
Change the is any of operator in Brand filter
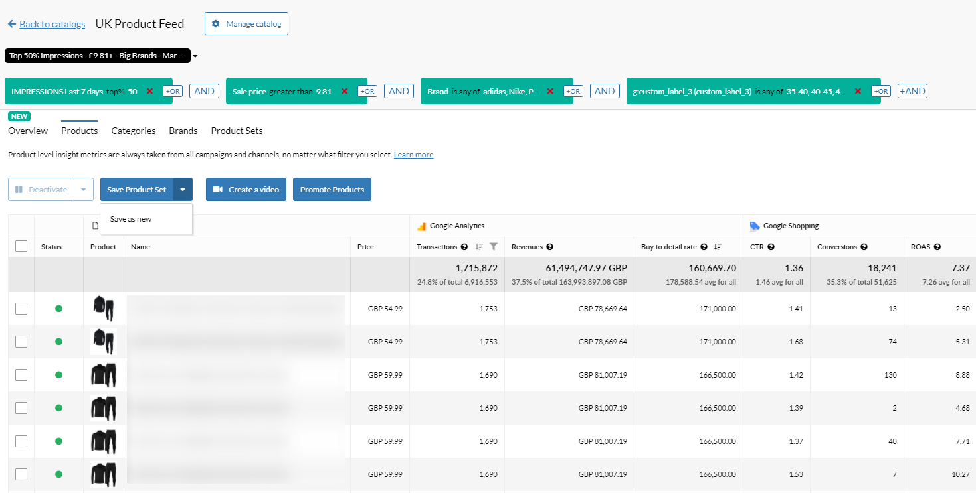pos(466,91)
